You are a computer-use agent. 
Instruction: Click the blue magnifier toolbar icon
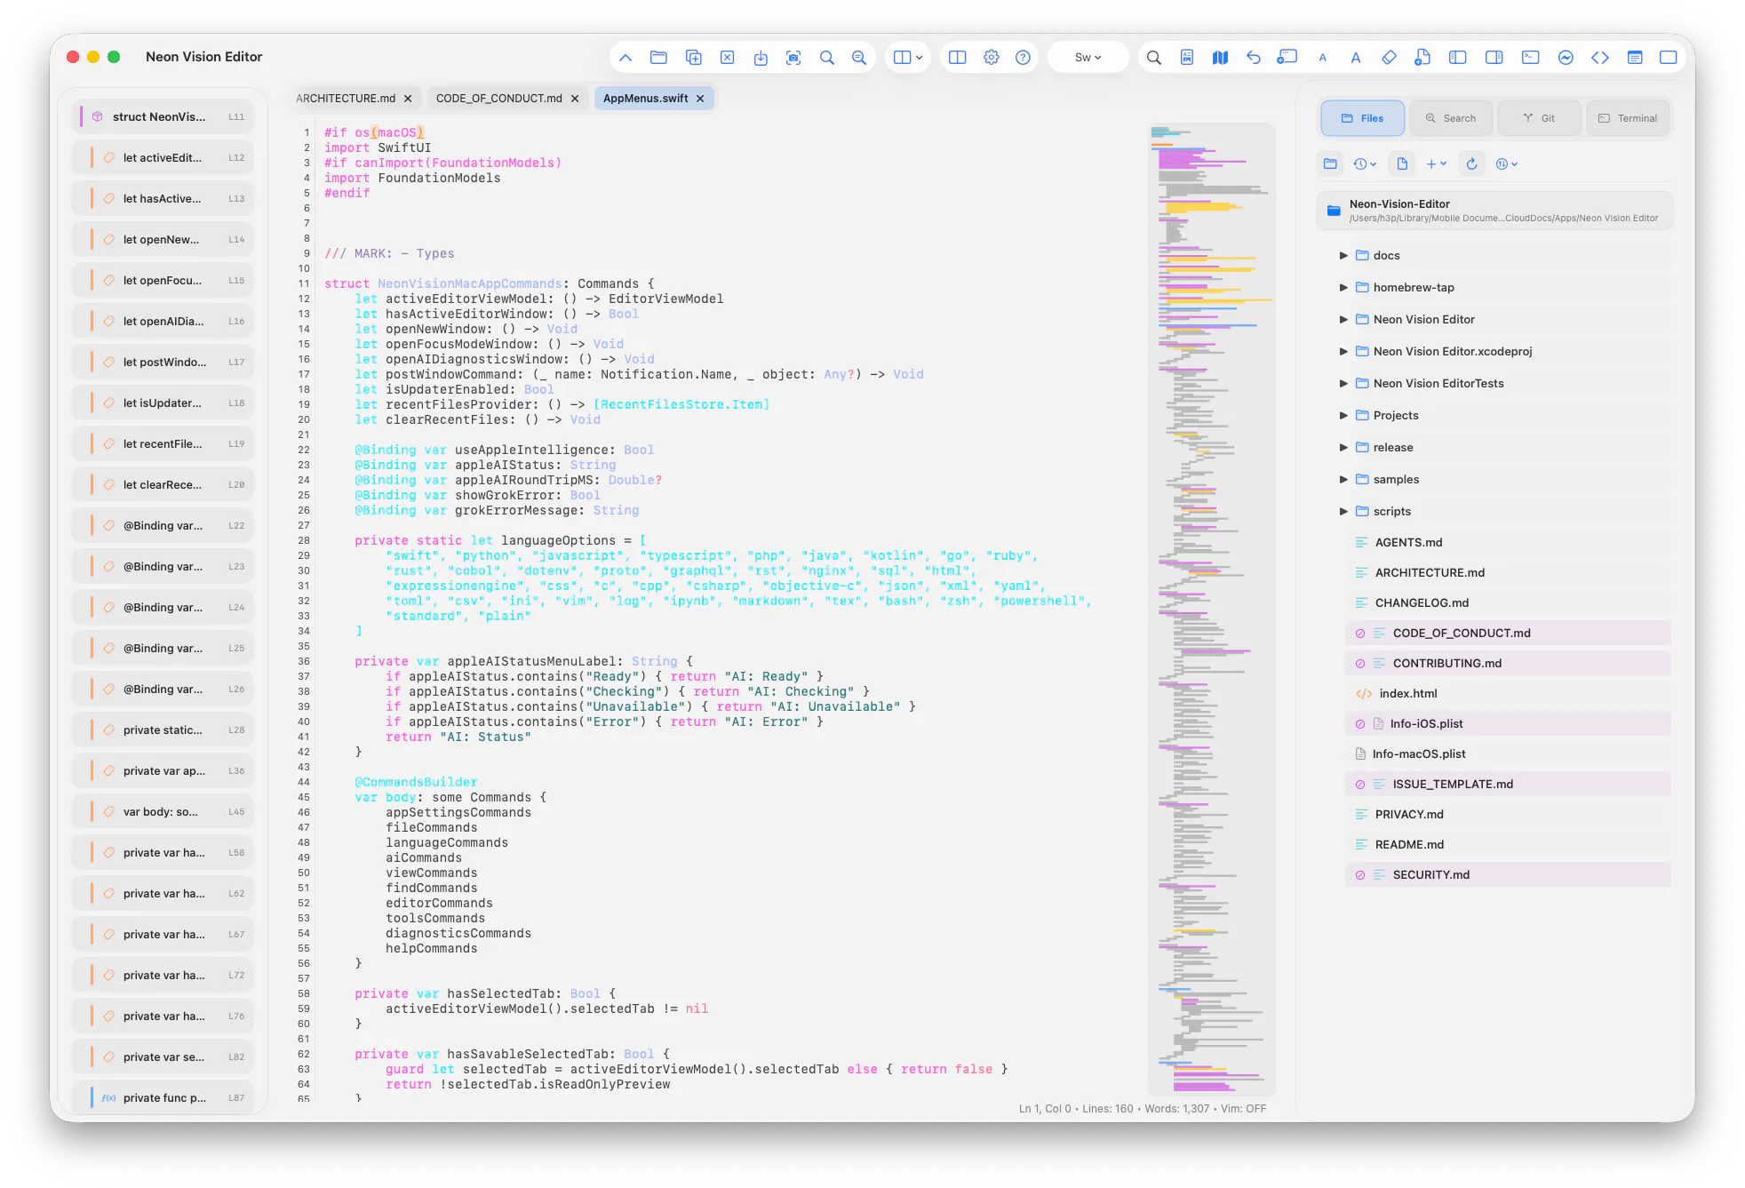(826, 58)
